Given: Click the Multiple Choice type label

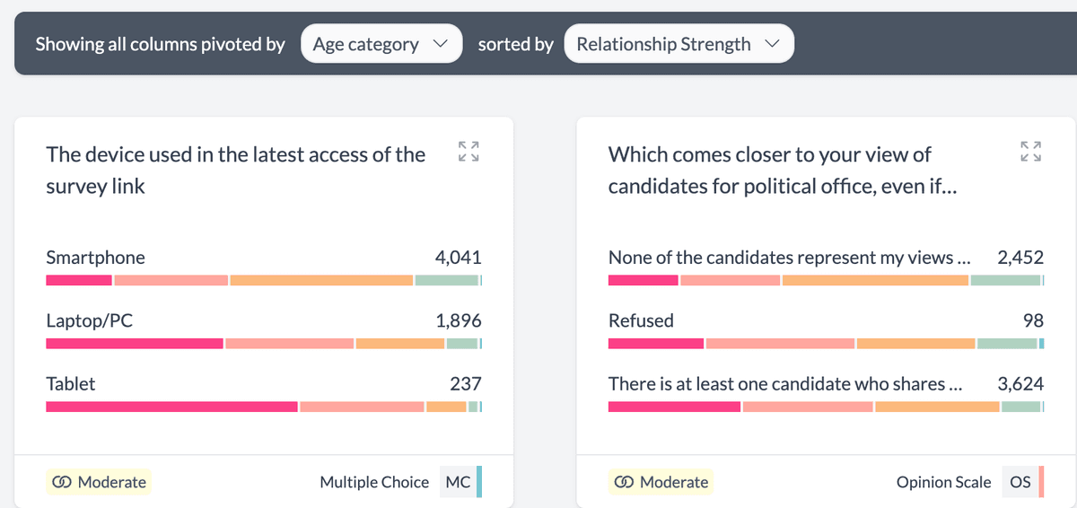Looking at the screenshot, I should coord(374,482).
